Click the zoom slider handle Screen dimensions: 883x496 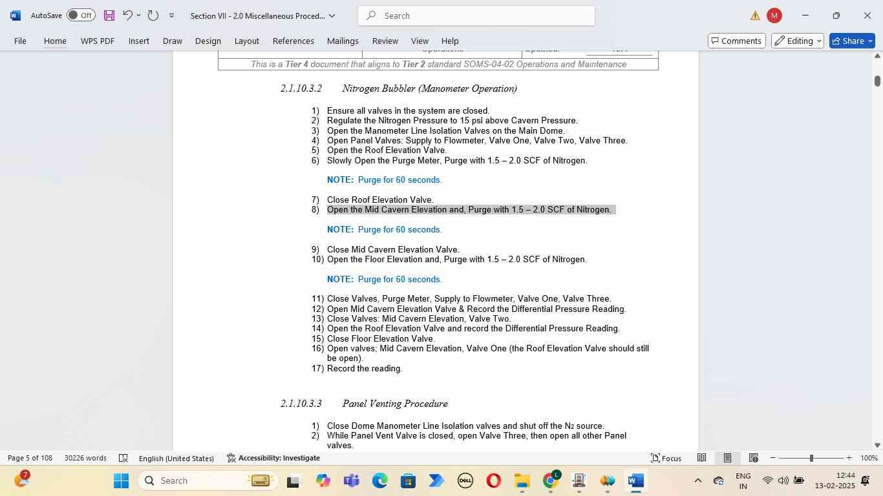811,458
